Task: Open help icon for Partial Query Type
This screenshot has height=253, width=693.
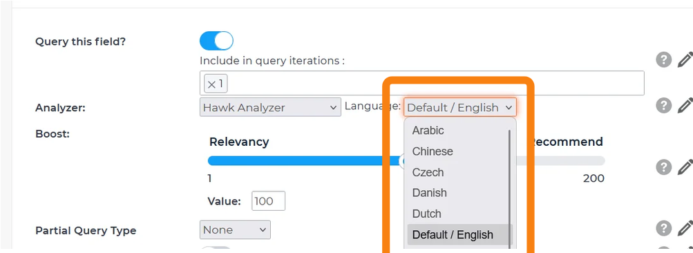Action: (x=663, y=228)
